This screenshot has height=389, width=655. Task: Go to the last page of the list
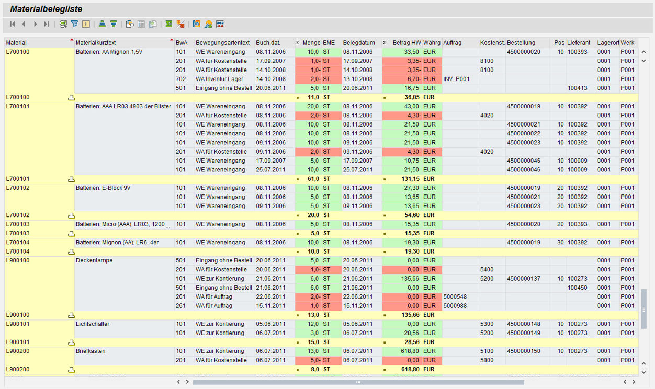(47, 24)
